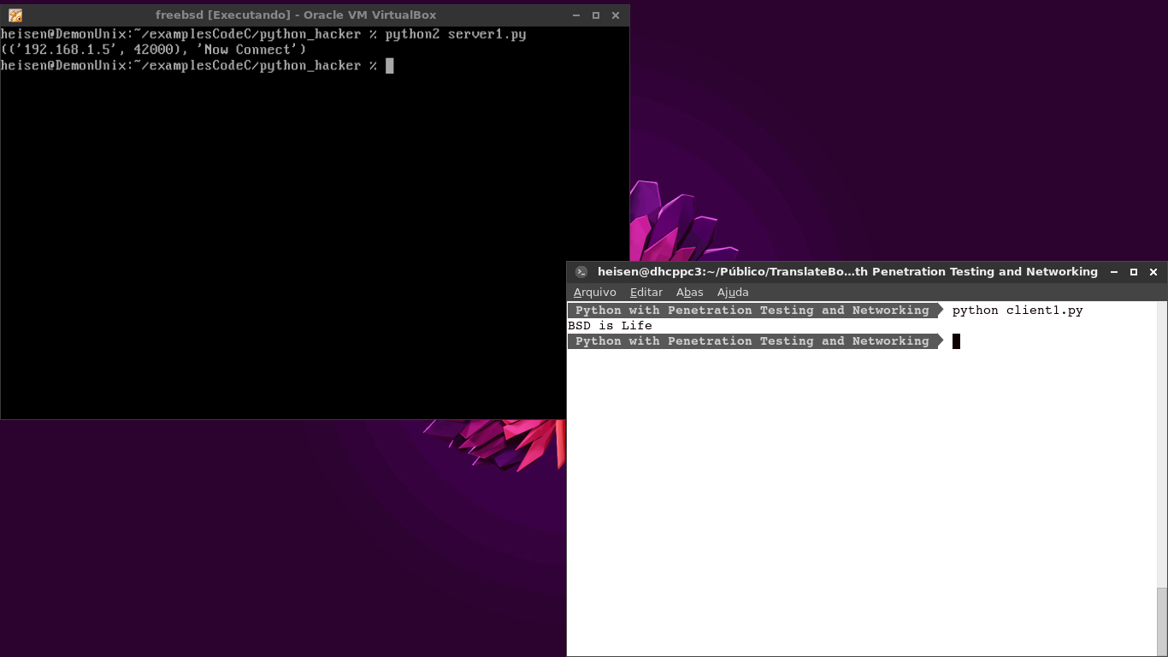Close the heisen@dhcppc3 terminal window
The image size is (1168, 657).
[x=1153, y=272]
